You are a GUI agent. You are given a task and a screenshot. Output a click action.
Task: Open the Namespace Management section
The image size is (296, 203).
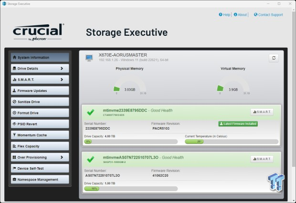pyautogui.click(x=40, y=180)
